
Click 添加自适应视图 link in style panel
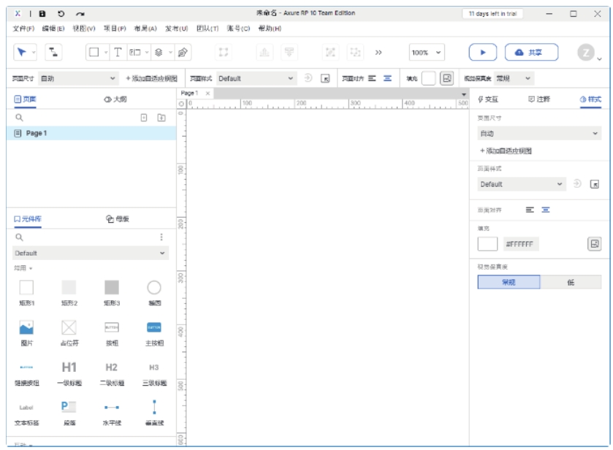506,150
